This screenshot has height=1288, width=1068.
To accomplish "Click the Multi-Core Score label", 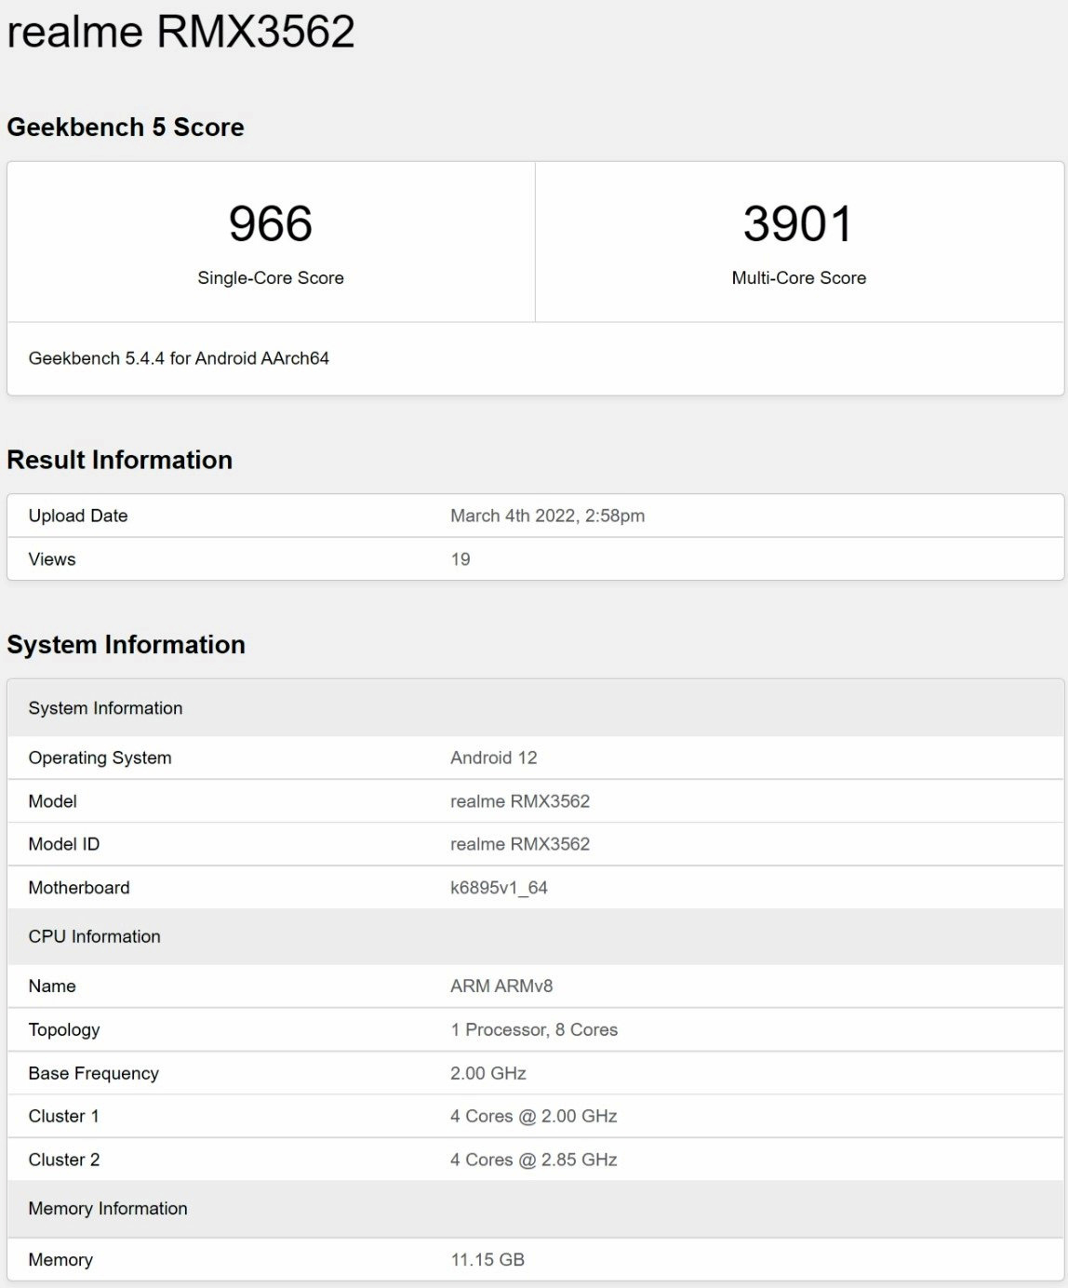I will coord(798,278).
